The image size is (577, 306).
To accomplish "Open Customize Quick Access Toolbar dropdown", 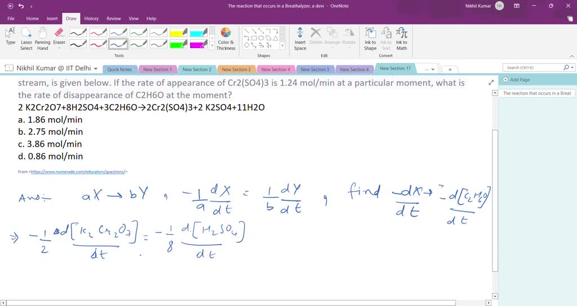I will tap(32, 6).
